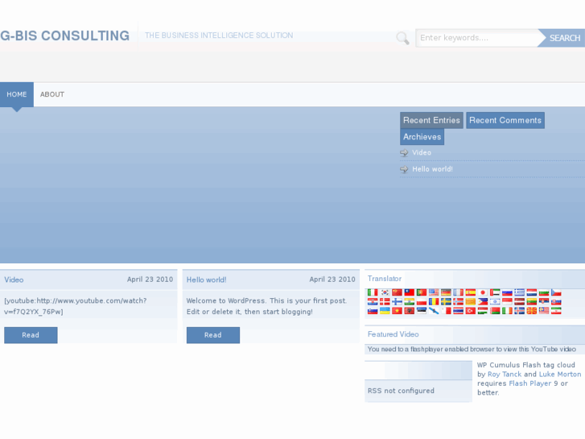Click the G-BIS CONSULTING site title
585x439 pixels.
[65, 36]
